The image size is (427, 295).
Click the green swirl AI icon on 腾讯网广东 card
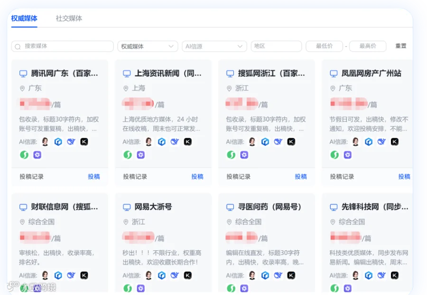[24, 155]
